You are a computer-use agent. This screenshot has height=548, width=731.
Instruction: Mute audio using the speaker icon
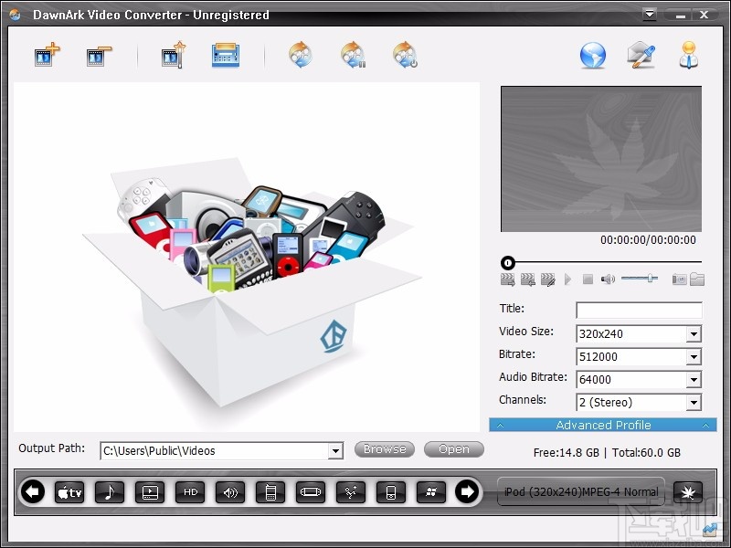point(608,277)
